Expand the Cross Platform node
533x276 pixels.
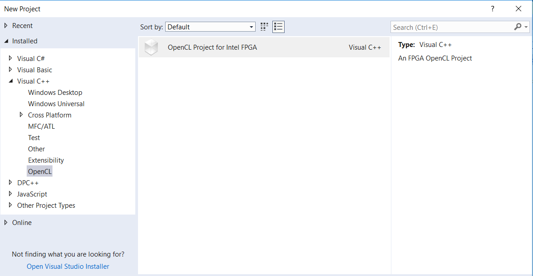pos(21,115)
